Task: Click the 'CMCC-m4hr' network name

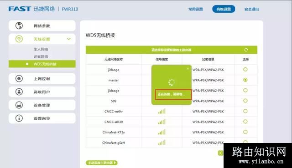Action: point(114,112)
